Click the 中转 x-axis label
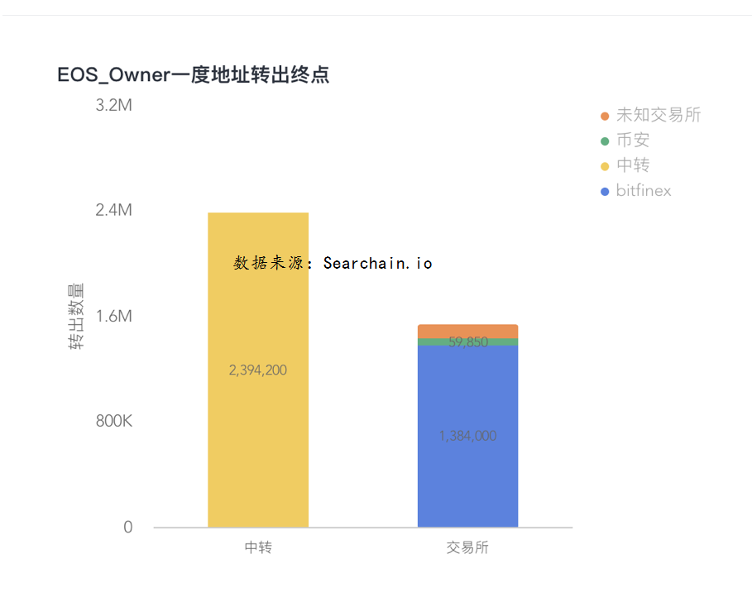The image size is (752, 592). point(258,547)
